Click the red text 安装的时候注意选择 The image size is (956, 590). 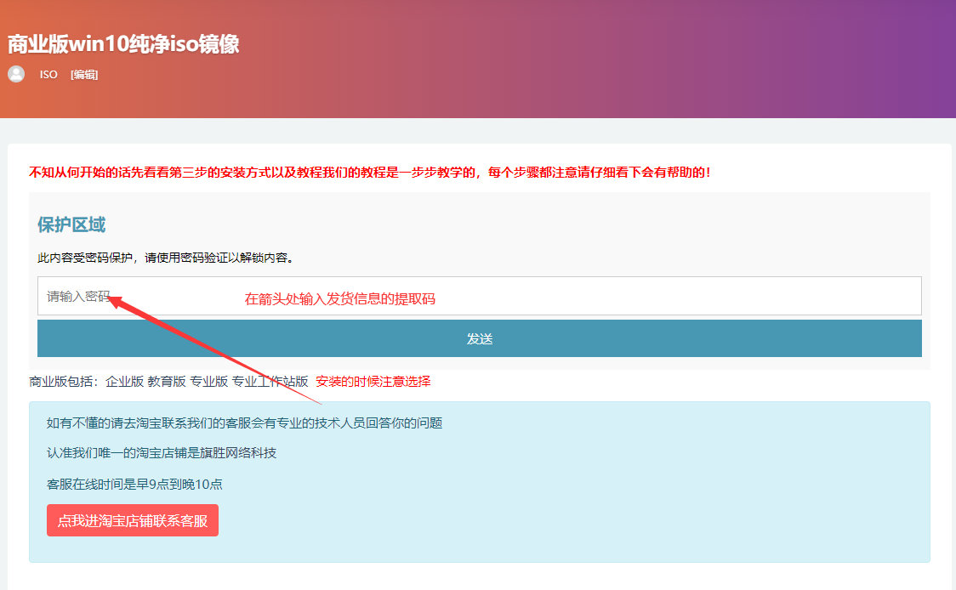(373, 382)
